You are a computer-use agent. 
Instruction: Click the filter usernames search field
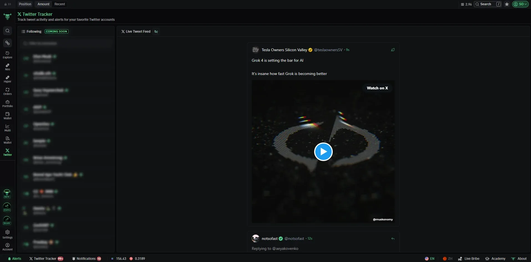tap(66, 43)
